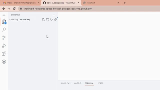The width and height of the screenshot is (160, 90).
Task: Open the Run and Debug view
Action: (x=4, y=45)
